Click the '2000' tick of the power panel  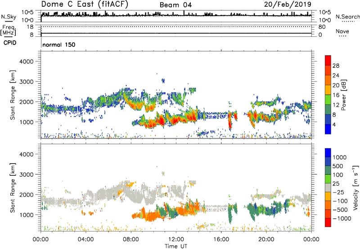click(27, 102)
